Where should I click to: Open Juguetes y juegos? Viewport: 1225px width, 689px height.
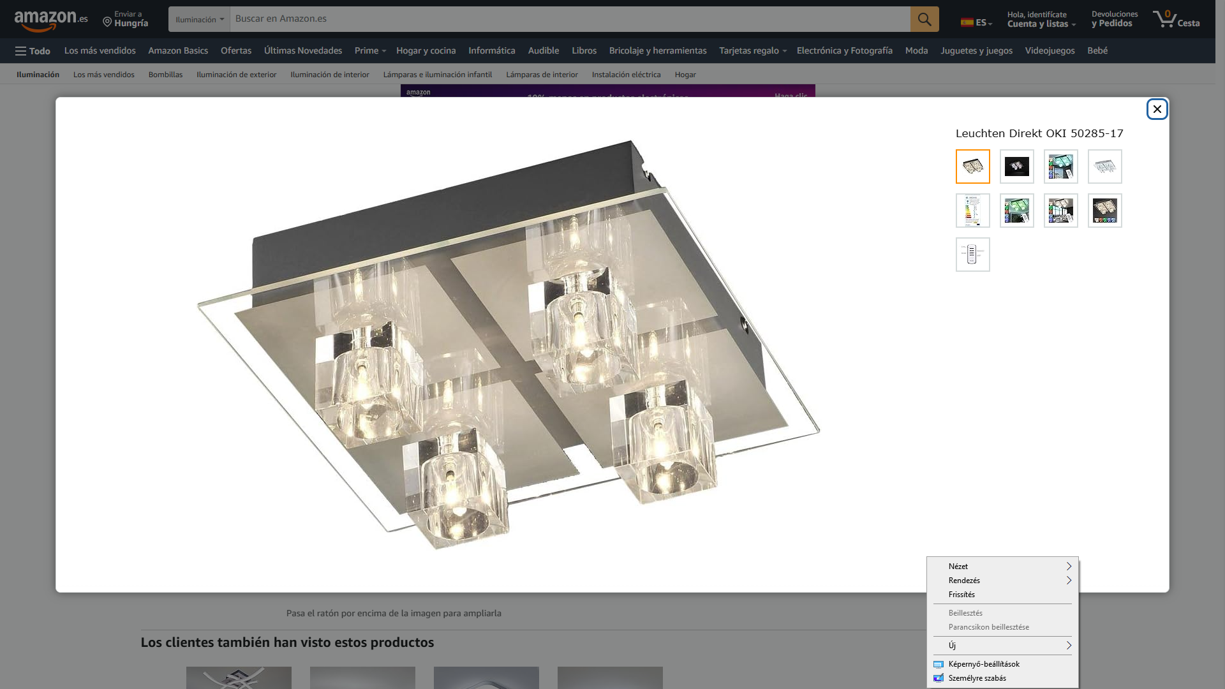[x=976, y=50]
